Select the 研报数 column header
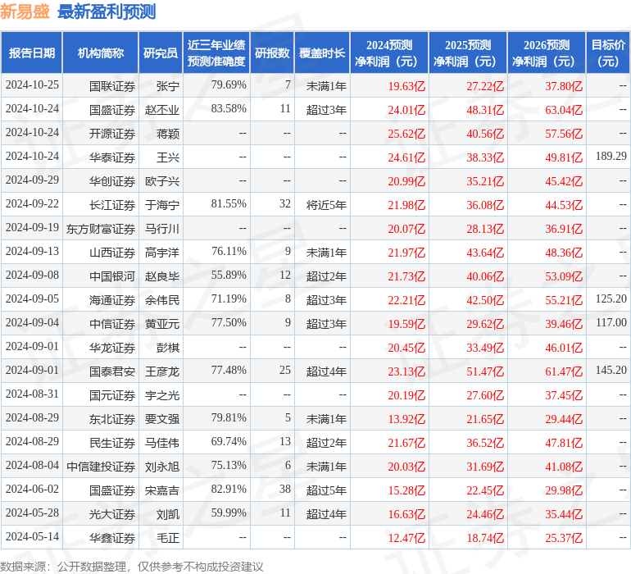 [x=272, y=52]
